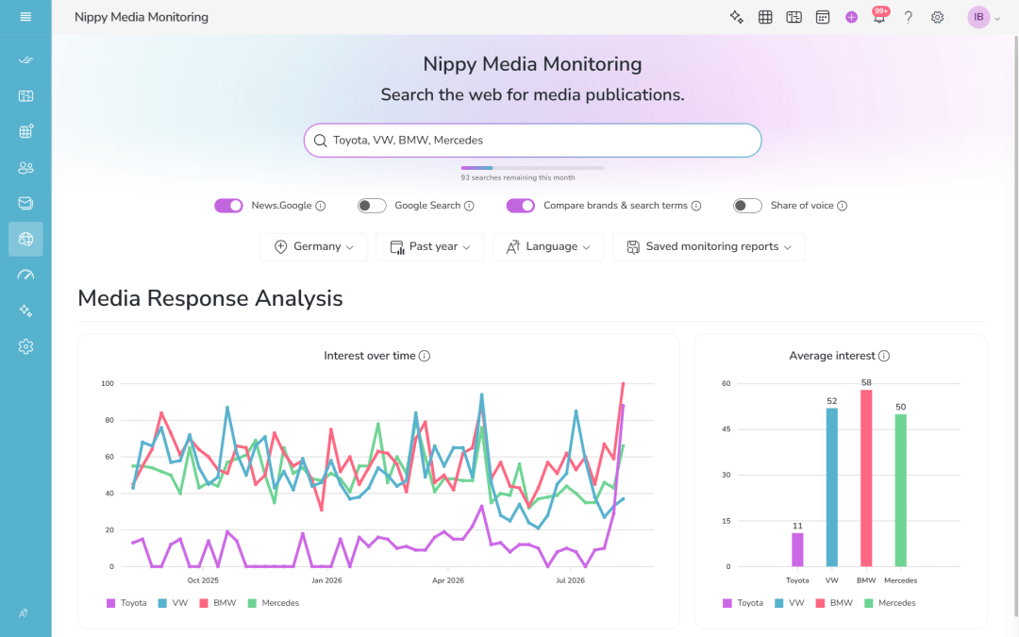Open sidebar AI sparkle icon

click(x=25, y=310)
